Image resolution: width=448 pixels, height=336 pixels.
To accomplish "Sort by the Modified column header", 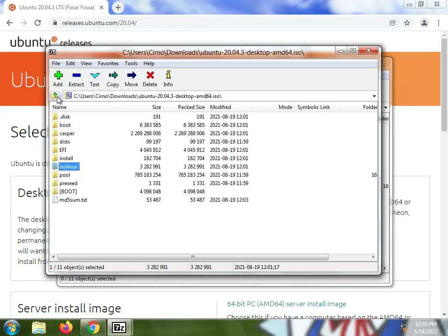I will click(229, 107).
